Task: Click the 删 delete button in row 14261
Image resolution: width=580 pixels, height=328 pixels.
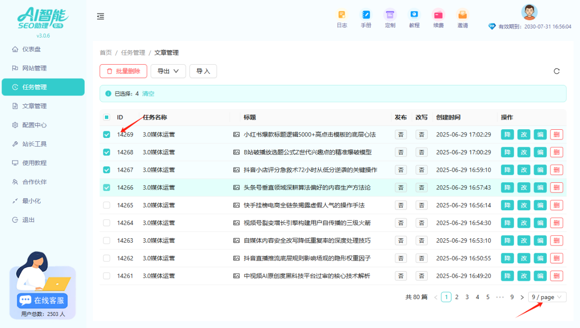Action: coord(556,276)
